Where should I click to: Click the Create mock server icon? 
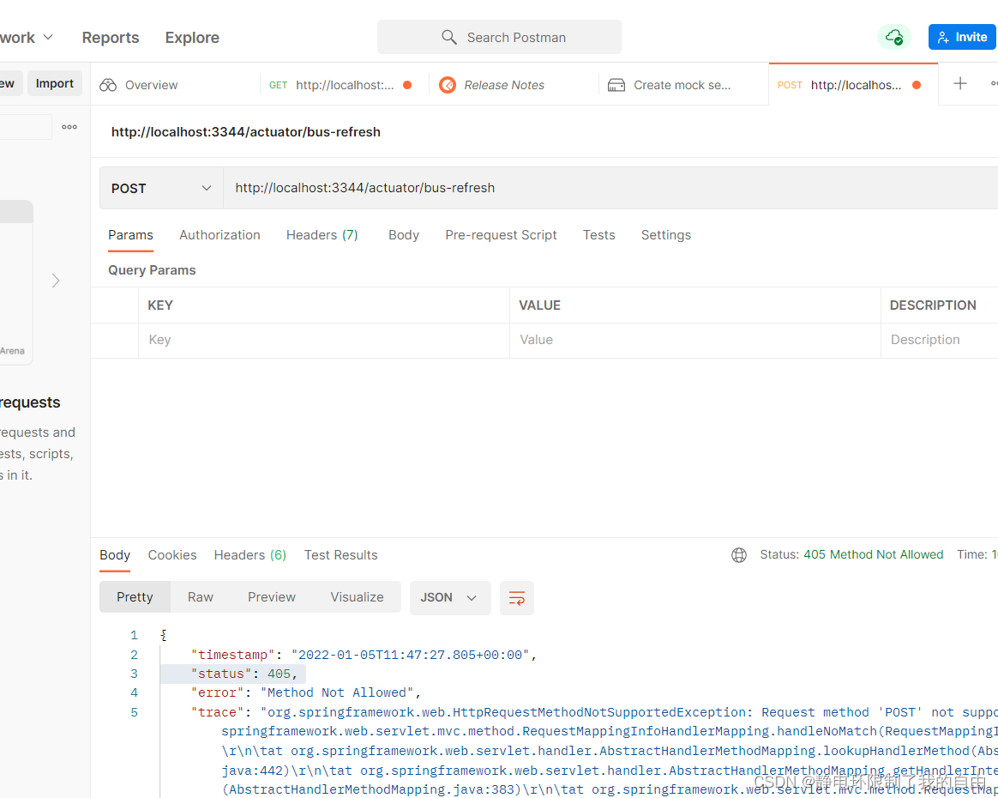(x=616, y=85)
